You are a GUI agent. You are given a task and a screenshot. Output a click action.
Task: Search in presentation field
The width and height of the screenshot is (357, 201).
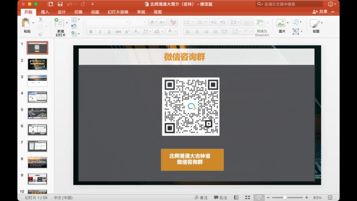(290, 4)
